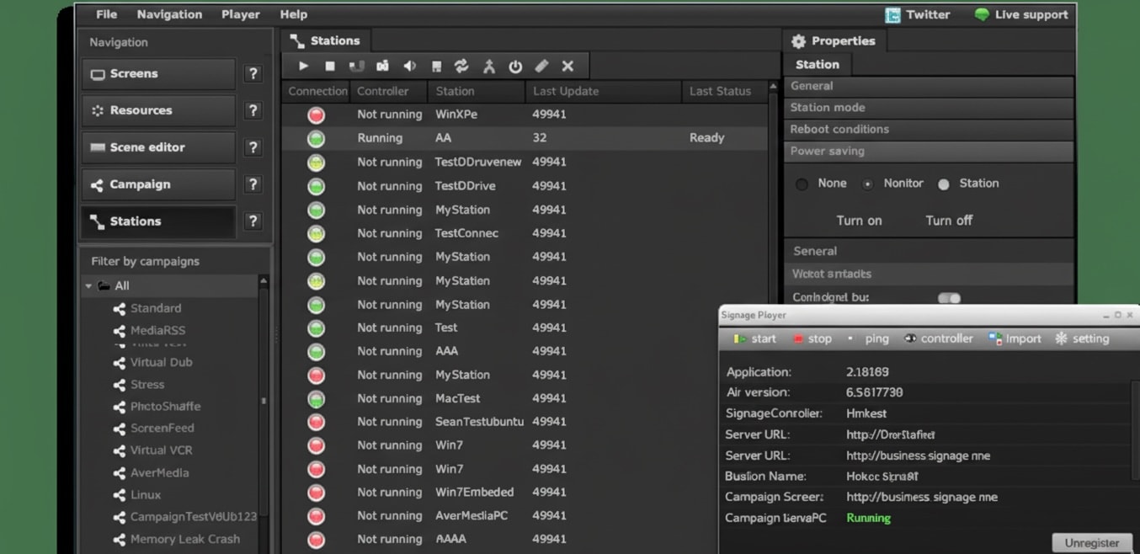Image resolution: width=1140 pixels, height=554 pixels.
Task: Open the Navigation menu
Action: point(169,14)
